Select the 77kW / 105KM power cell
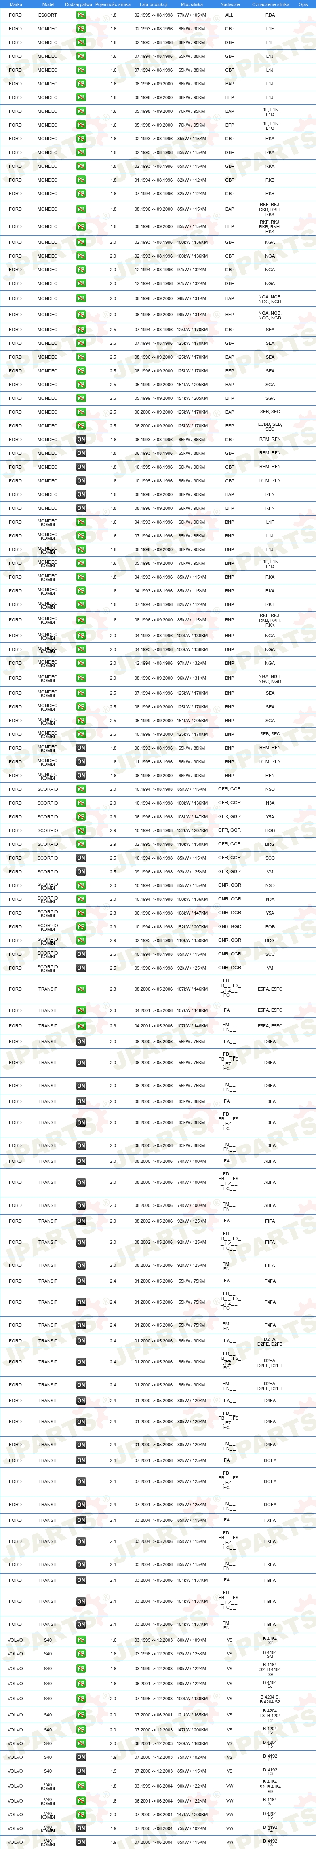316x1849 pixels. tap(191, 15)
